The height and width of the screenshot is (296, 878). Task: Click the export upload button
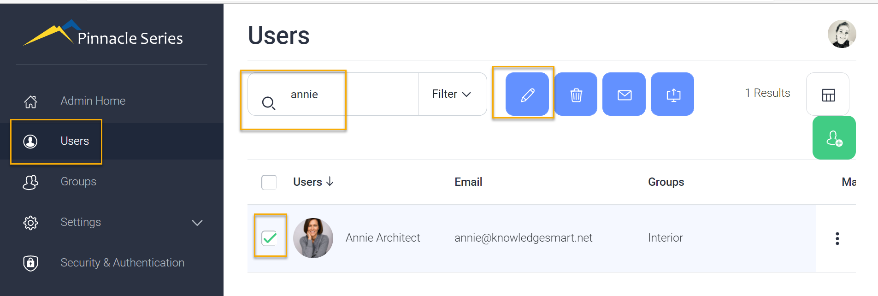click(x=672, y=94)
